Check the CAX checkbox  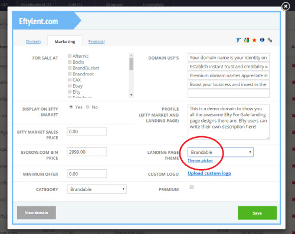click(x=70, y=80)
